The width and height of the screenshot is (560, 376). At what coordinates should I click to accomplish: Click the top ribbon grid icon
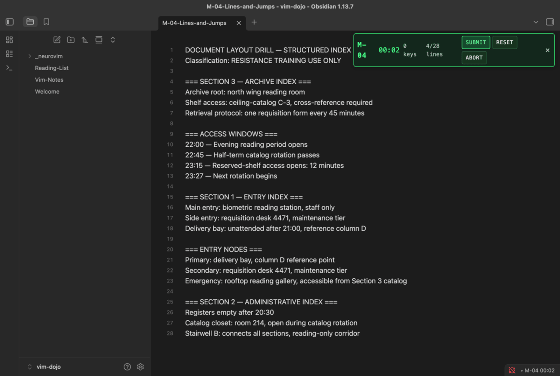(9, 40)
